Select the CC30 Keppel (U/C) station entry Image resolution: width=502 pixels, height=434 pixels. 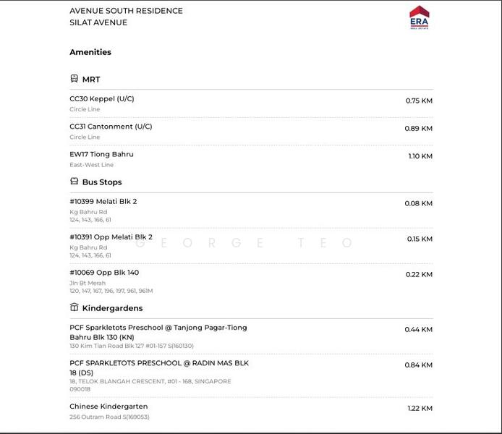pyautogui.click(x=102, y=99)
